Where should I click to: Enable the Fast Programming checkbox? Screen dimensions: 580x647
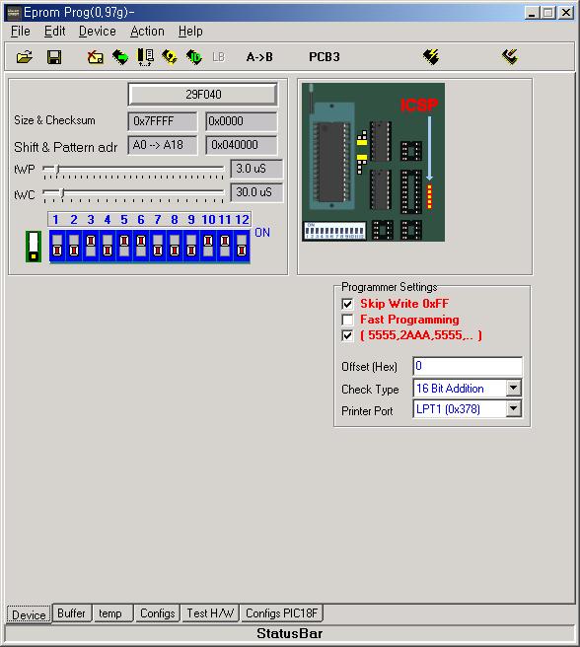tap(347, 320)
